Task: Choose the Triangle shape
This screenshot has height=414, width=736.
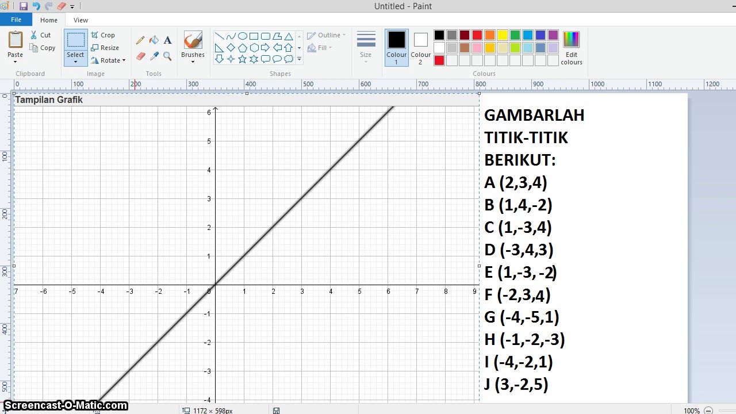Action: click(288, 36)
